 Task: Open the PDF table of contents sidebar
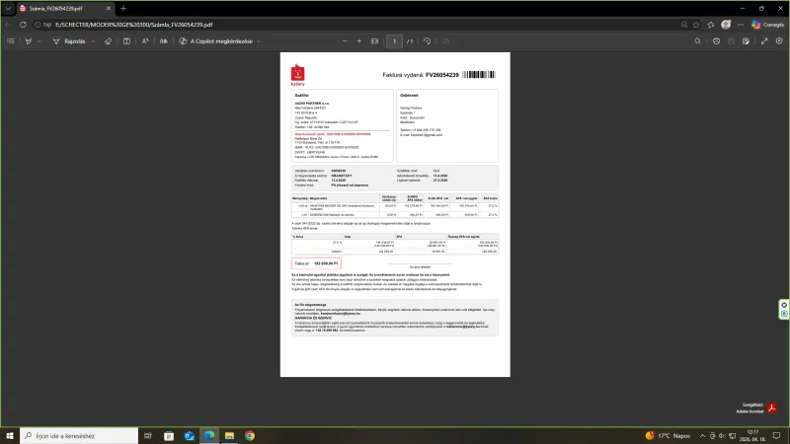pyautogui.click(x=10, y=41)
